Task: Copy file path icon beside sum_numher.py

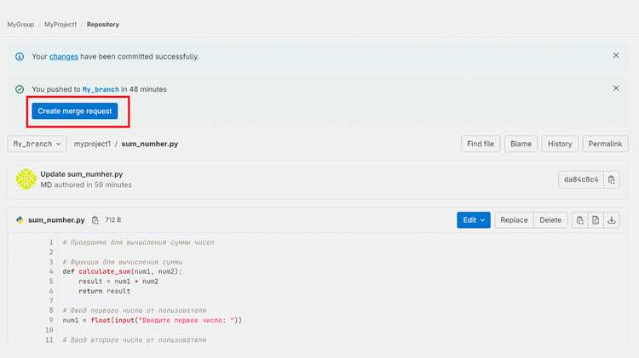Action: (95, 220)
